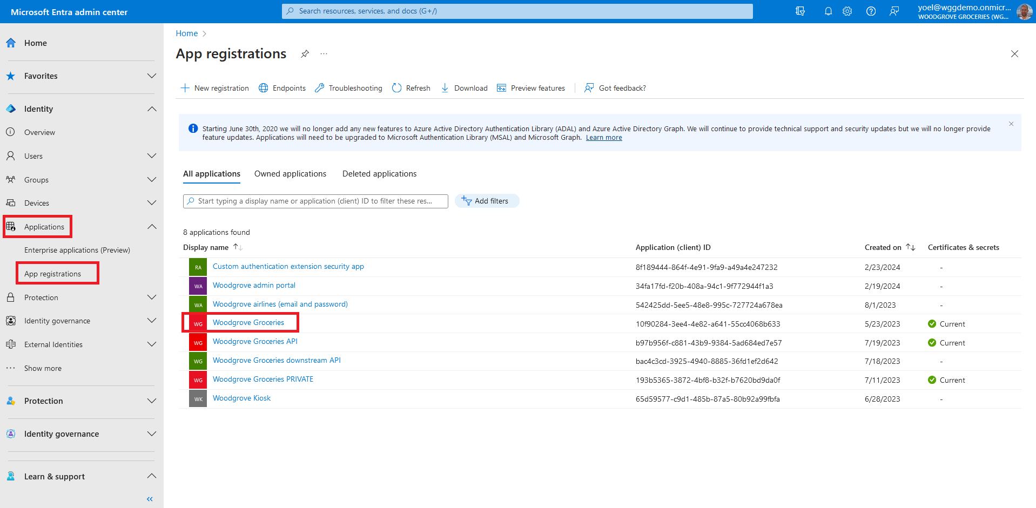Viewport: 1036px width, 508px height.
Task: Download the app registrations list
Action: [465, 88]
